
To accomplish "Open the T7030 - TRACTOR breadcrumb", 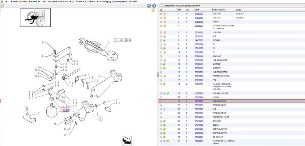I will (x=54, y=2).
